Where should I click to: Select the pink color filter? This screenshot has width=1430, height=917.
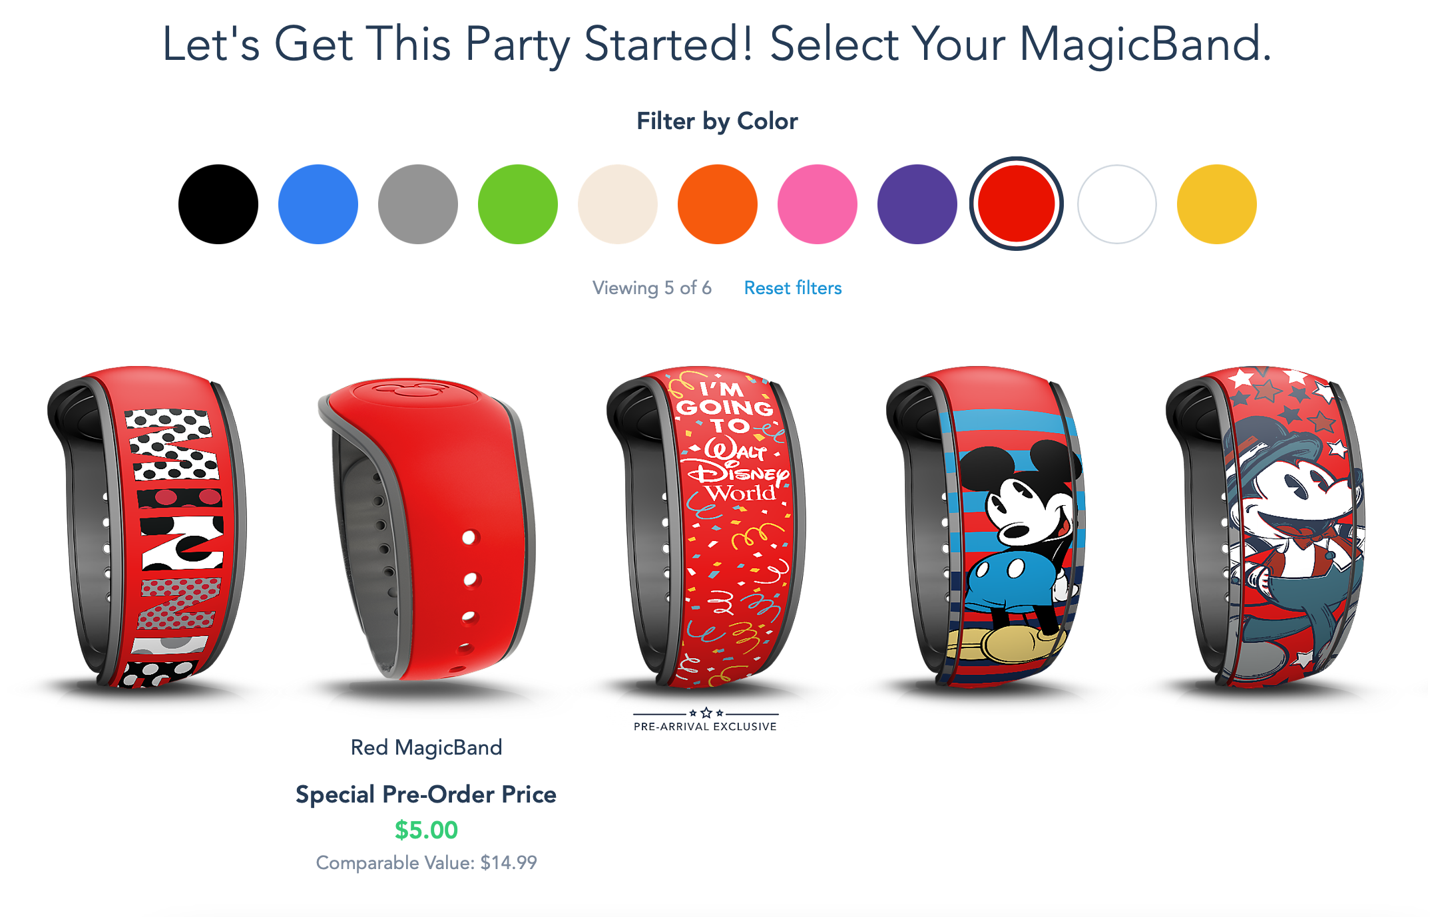818,204
